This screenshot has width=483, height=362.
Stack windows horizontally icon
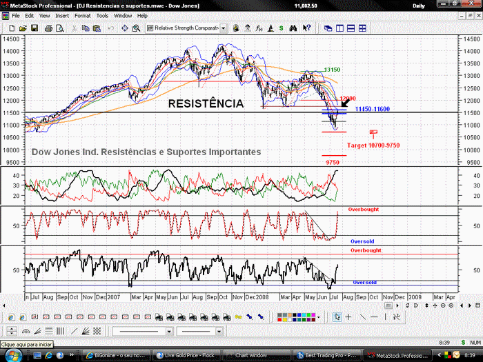(x=351, y=28)
